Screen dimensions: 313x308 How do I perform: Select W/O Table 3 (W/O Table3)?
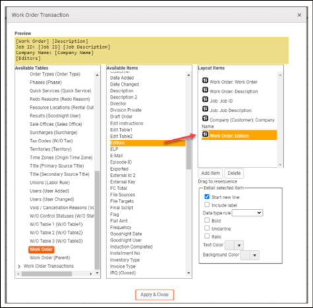coord(56,241)
